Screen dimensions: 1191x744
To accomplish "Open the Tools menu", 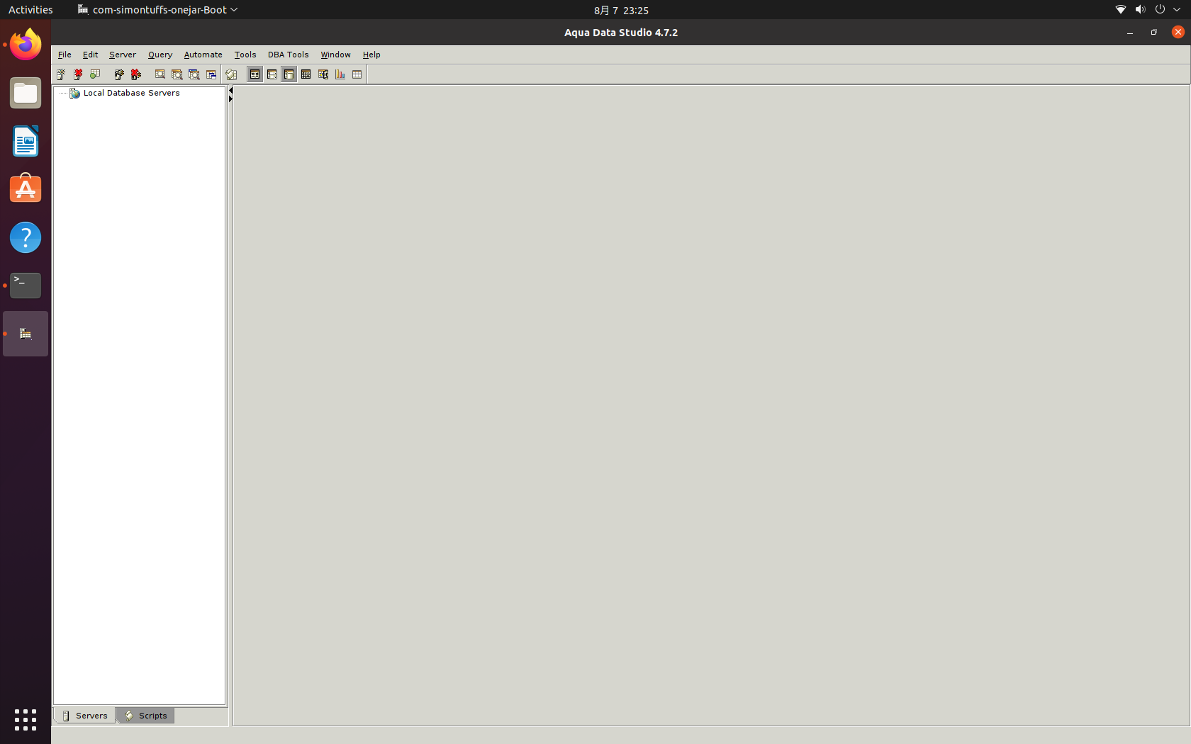I will [x=245, y=55].
